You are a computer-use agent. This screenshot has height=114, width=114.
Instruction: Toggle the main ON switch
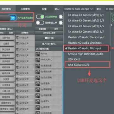point(8,18)
